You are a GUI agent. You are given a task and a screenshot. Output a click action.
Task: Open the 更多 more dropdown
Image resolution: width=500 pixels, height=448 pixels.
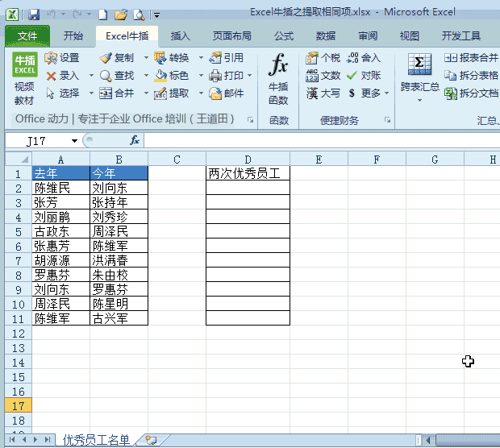369,93
